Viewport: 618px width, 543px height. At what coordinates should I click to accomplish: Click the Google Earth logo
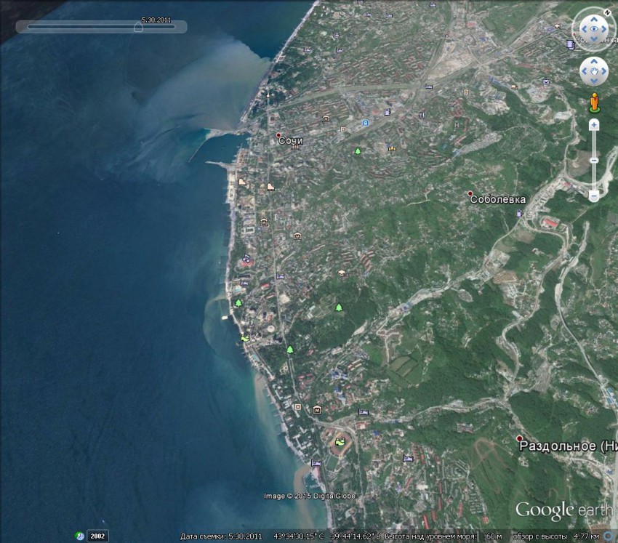pos(554,510)
